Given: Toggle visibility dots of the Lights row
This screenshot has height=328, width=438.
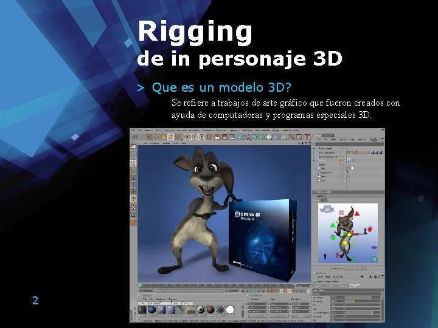Looking at the screenshot, I should click(x=342, y=165).
